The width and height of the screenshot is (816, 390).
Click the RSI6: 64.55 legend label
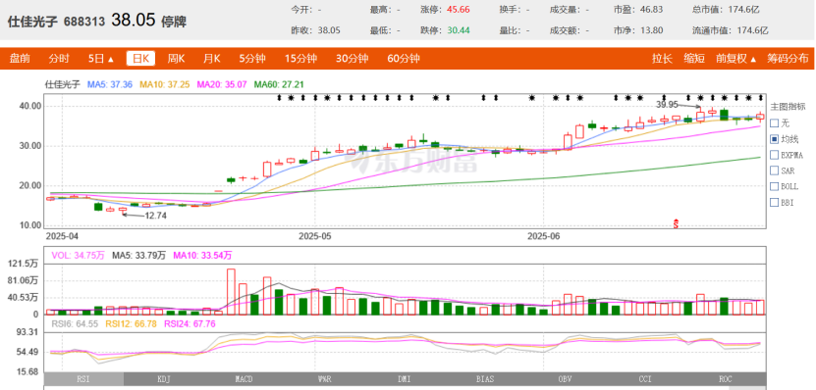tap(75, 323)
